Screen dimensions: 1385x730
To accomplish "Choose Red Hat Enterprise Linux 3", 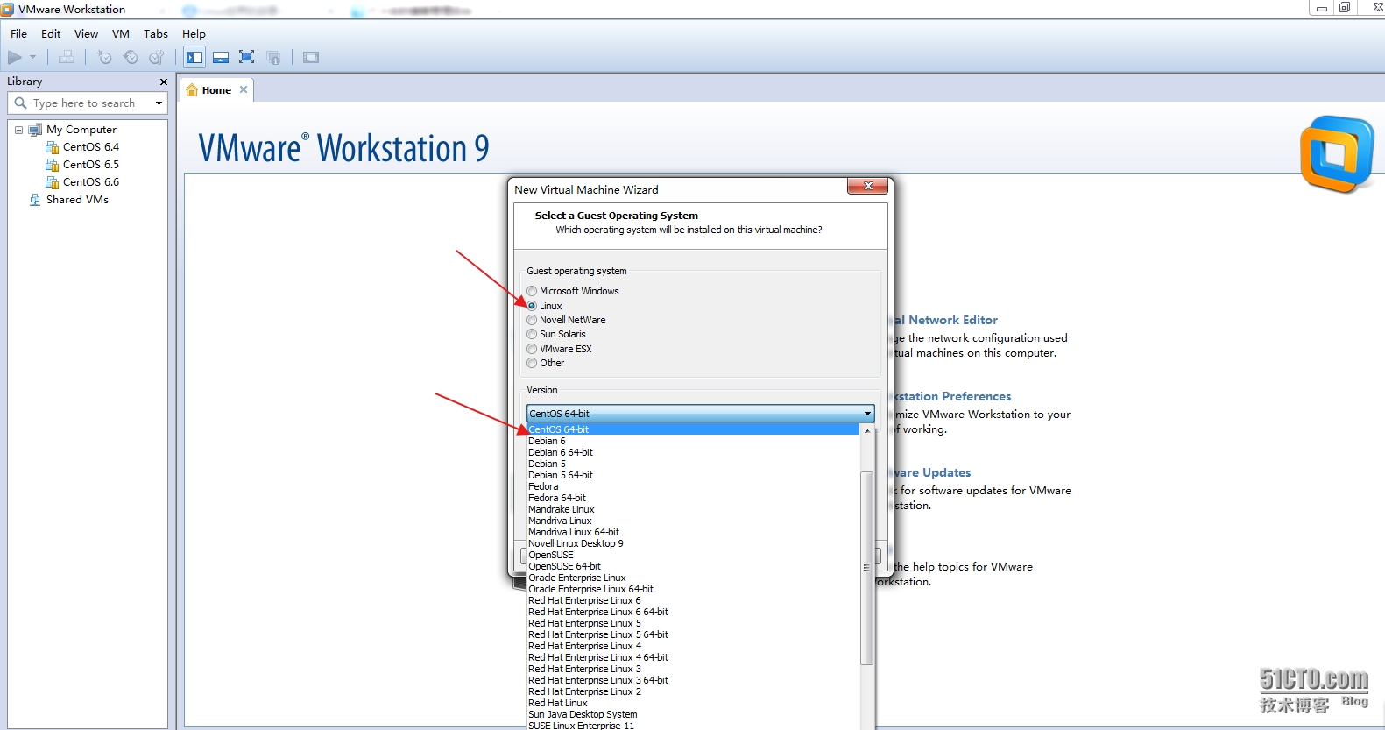I will point(693,669).
